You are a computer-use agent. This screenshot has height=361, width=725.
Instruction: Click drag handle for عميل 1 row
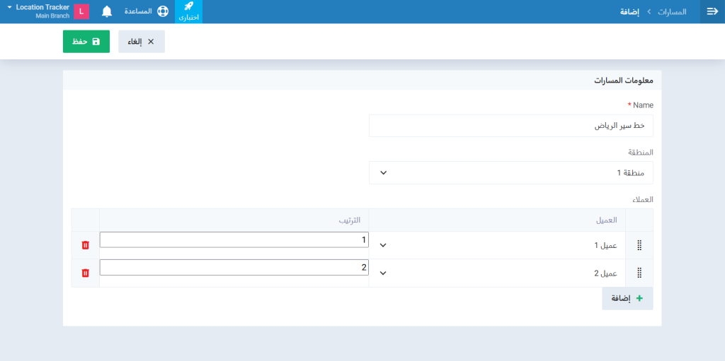click(x=639, y=245)
